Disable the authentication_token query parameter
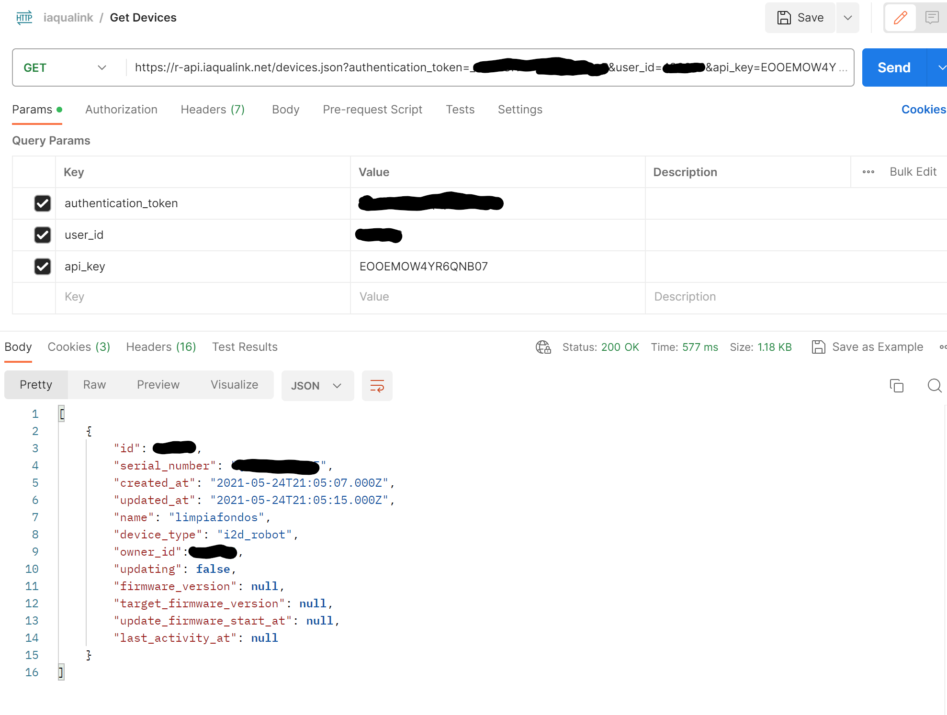The width and height of the screenshot is (947, 715). [x=43, y=203]
